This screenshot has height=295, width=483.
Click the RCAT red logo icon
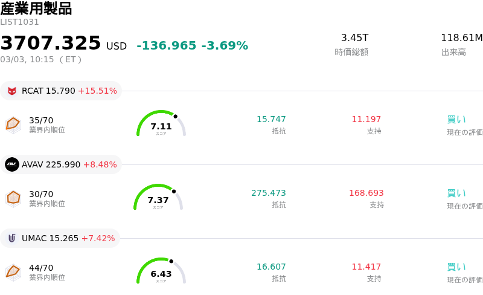(12, 91)
